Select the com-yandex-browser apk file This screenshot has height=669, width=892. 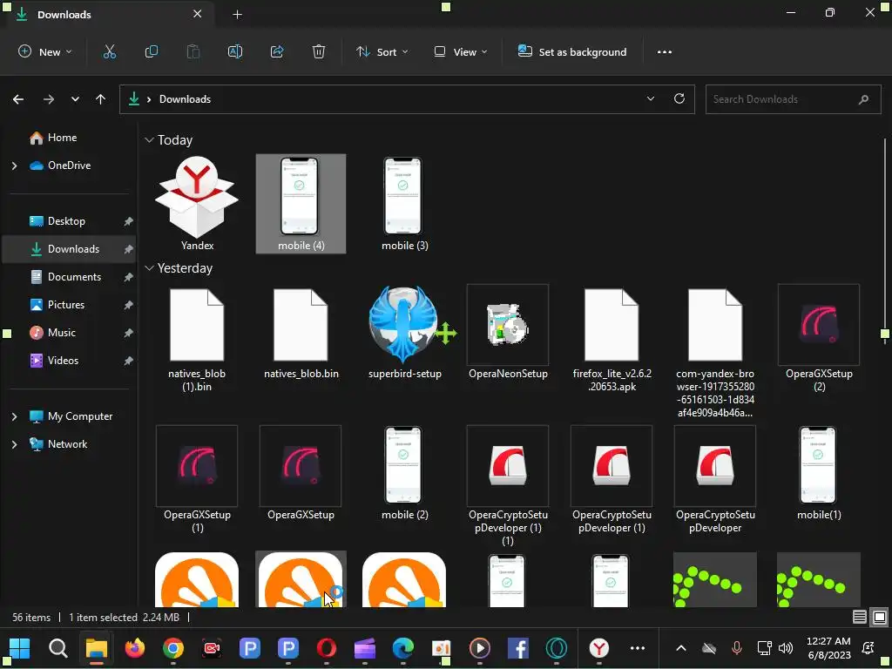point(715,352)
